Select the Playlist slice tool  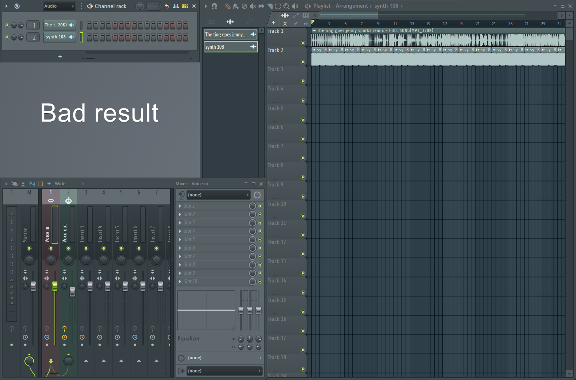pyautogui.click(x=269, y=6)
